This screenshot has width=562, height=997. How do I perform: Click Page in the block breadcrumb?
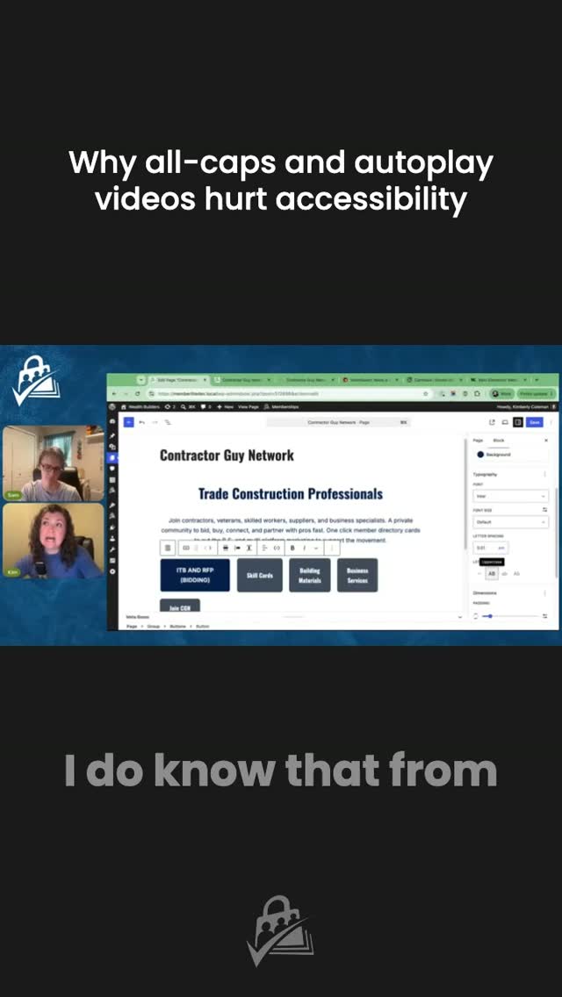[132, 627]
